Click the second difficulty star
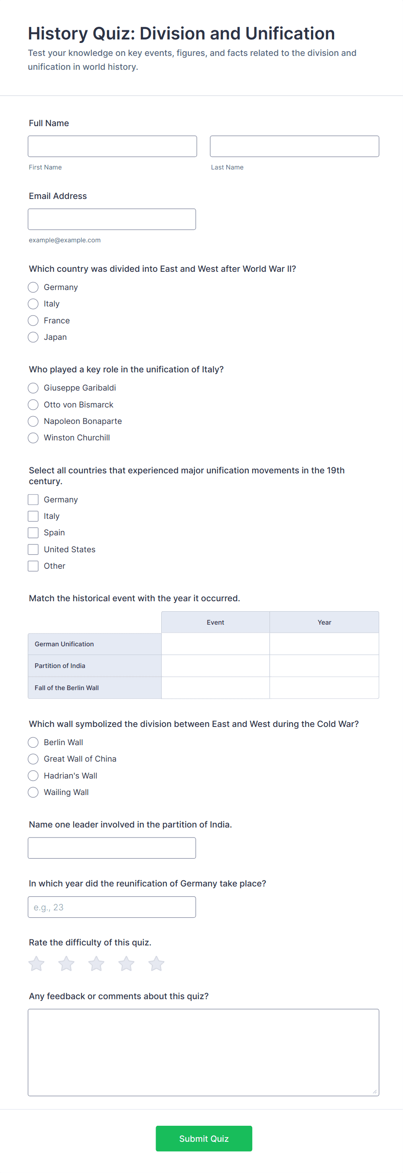Viewport: 403px width, 1173px height. click(66, 963)
